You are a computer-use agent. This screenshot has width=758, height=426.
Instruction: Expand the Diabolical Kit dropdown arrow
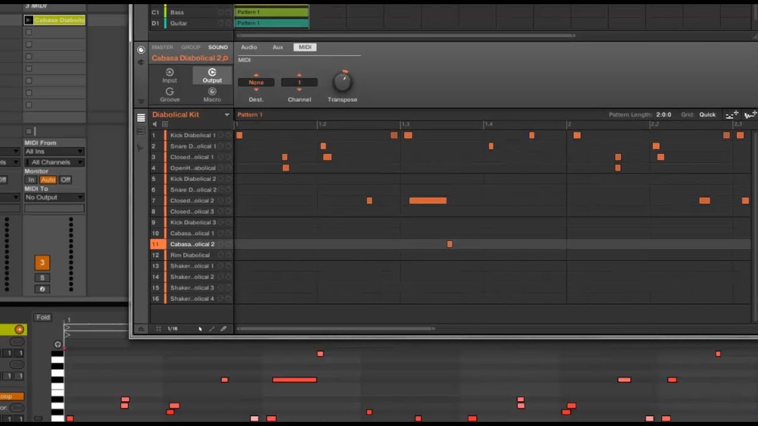226,115
